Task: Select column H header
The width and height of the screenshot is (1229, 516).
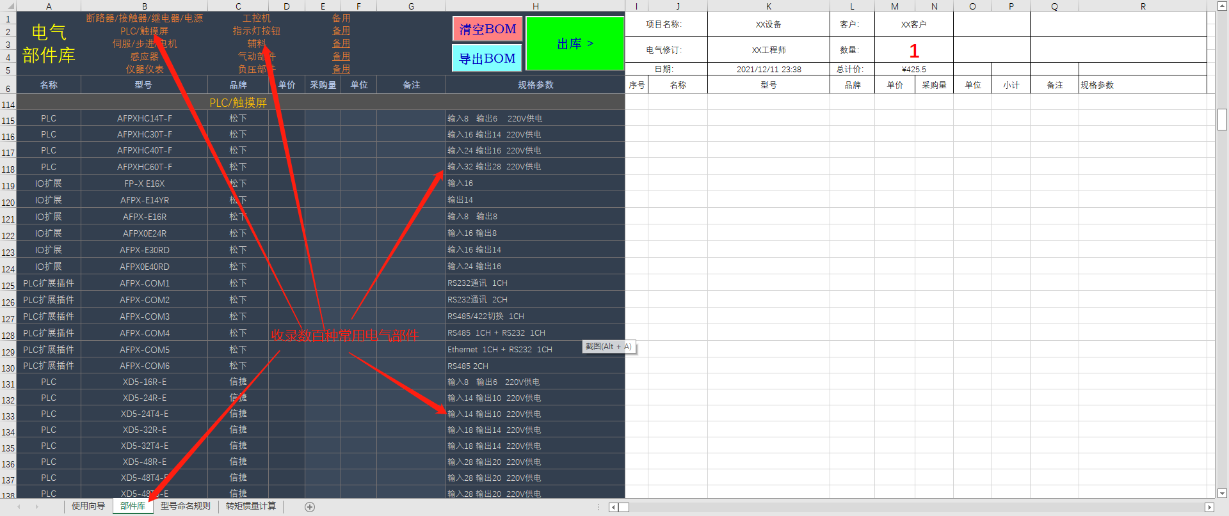Action: (x=535, y=6)
